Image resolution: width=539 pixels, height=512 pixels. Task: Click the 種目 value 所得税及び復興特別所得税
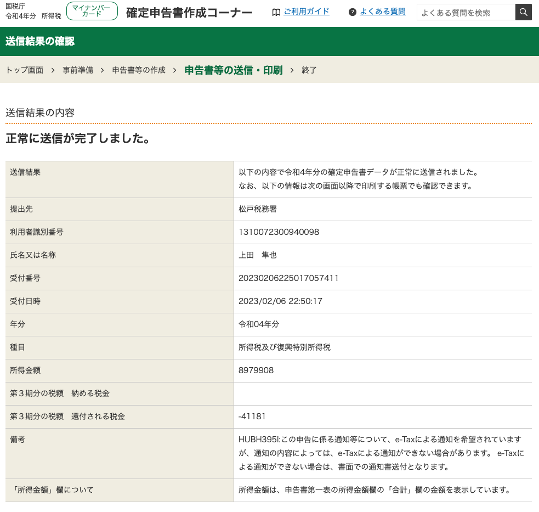[285, 347]
